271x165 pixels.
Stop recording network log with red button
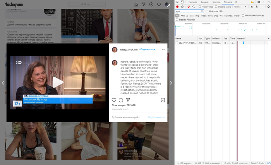(177, 7)
